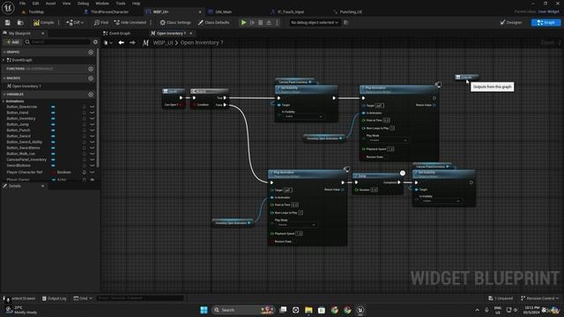
Task: Open the Asset menu
Action: coord(50,4)
